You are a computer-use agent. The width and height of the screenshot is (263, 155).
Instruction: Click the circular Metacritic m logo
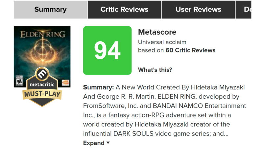(42, 74)
